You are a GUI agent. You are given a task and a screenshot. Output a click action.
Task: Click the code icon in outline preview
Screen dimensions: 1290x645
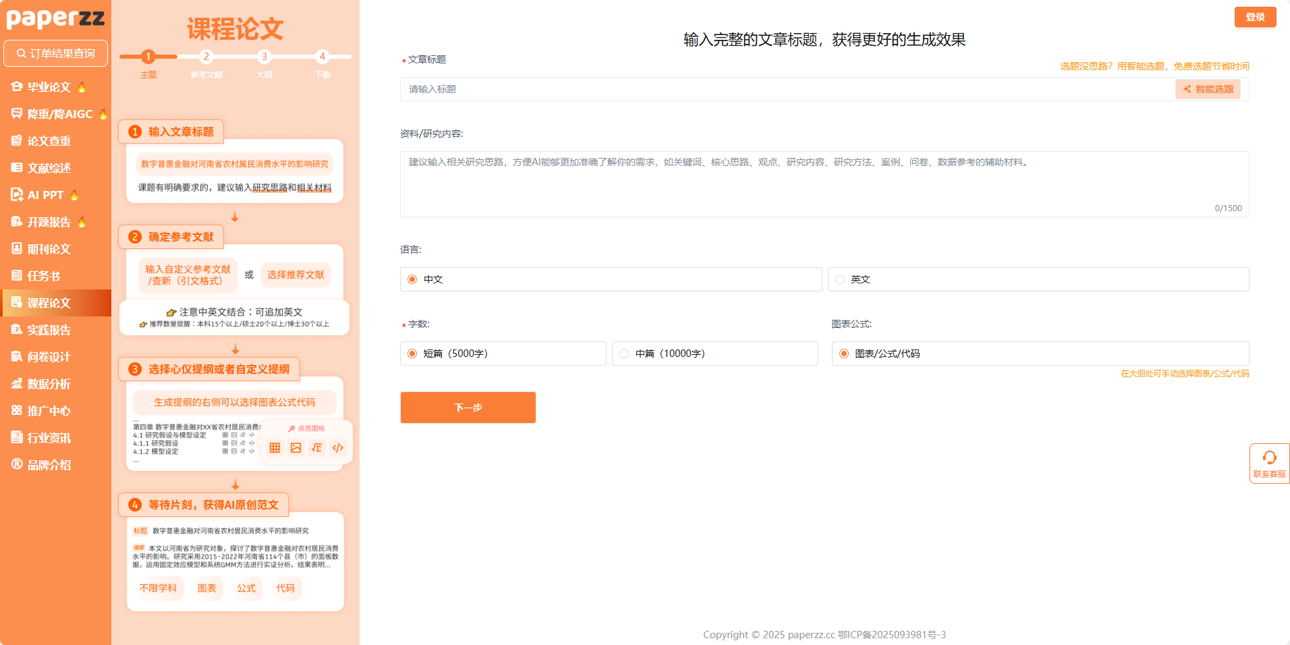[338, 448]
